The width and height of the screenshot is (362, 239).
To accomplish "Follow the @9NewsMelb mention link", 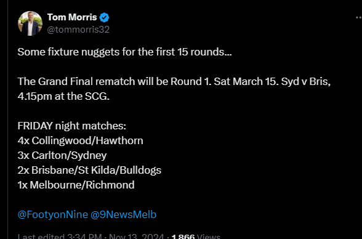I will coord(124,214).
